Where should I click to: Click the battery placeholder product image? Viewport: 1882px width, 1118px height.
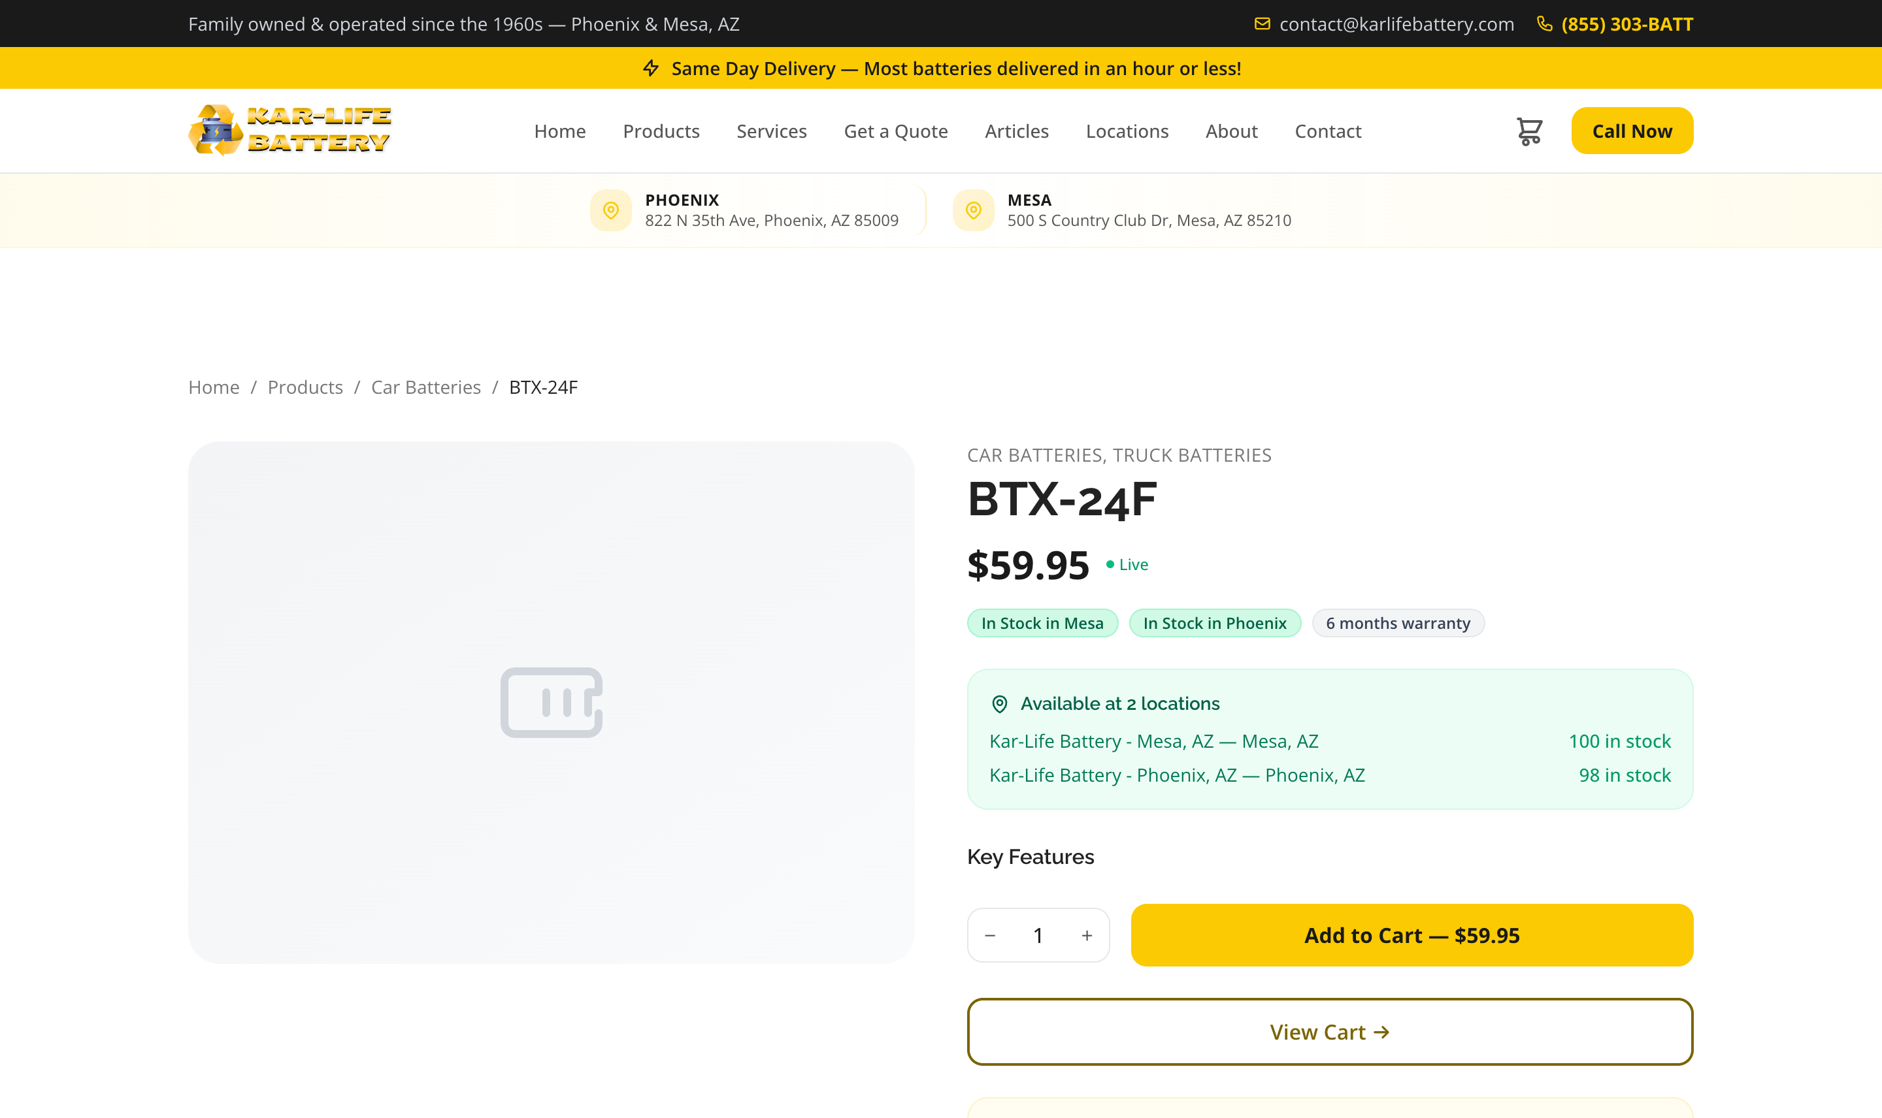(x=551, y=702)
